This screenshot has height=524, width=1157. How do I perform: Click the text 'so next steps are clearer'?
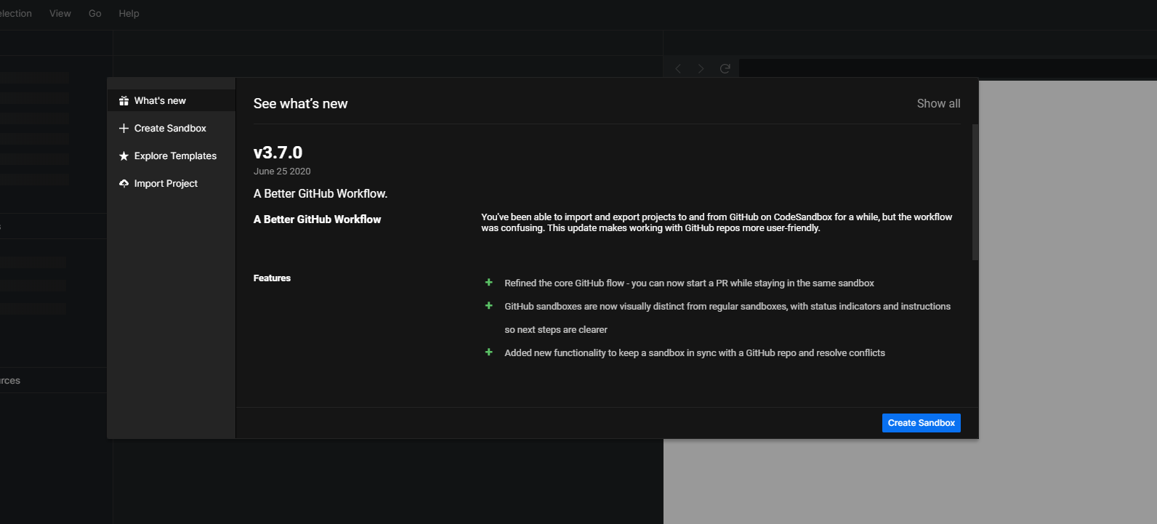(556, 330)
